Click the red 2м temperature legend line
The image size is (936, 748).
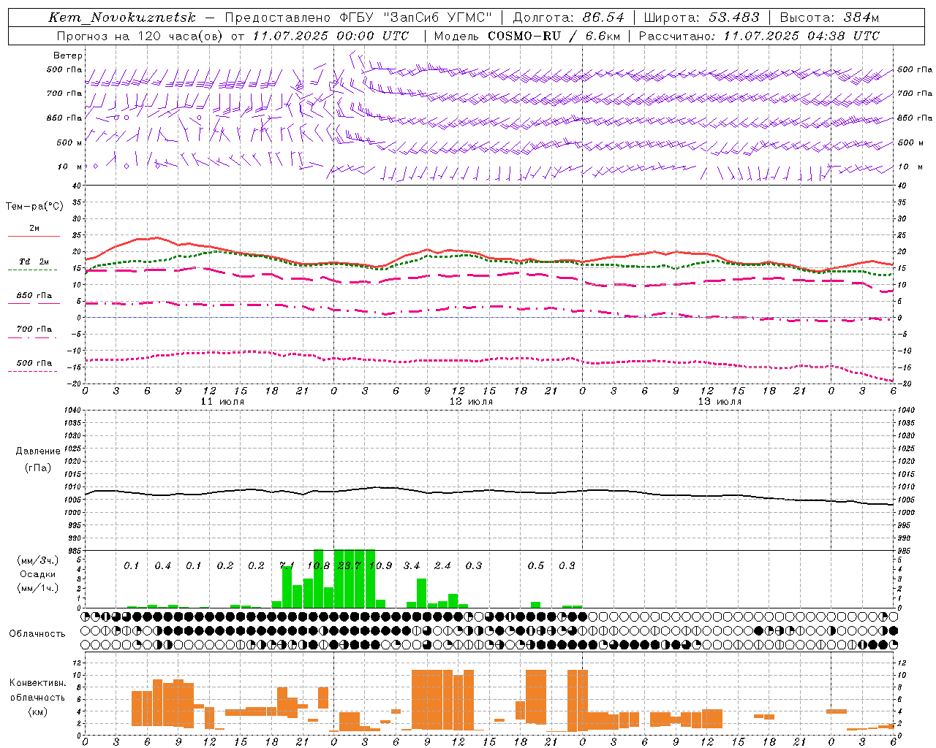(34, 236)
